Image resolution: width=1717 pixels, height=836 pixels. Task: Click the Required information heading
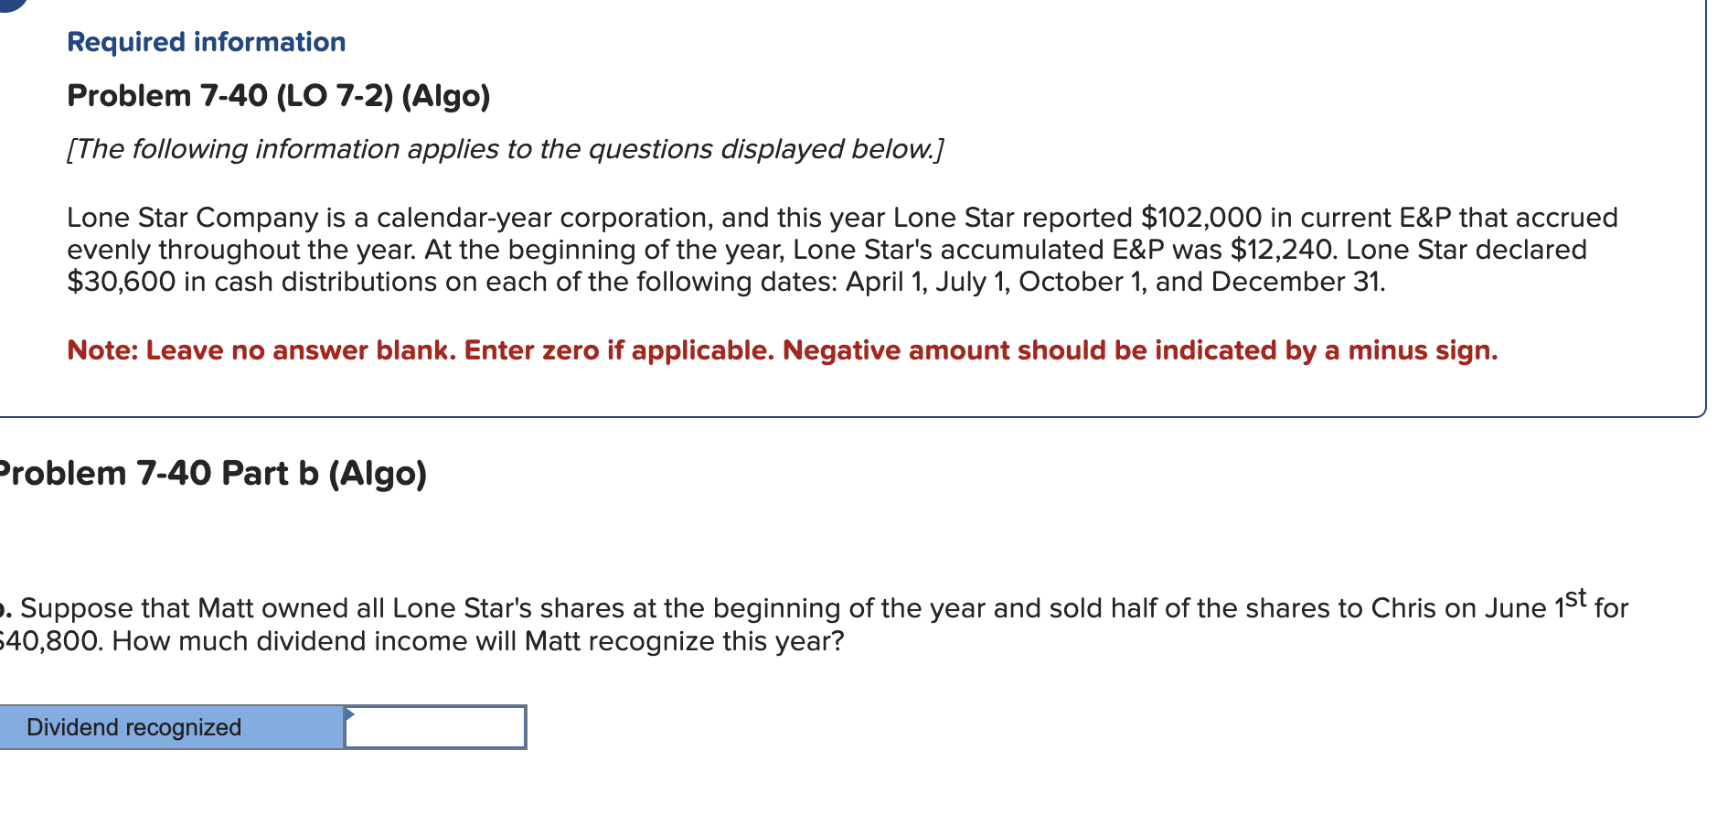[206, 41]
